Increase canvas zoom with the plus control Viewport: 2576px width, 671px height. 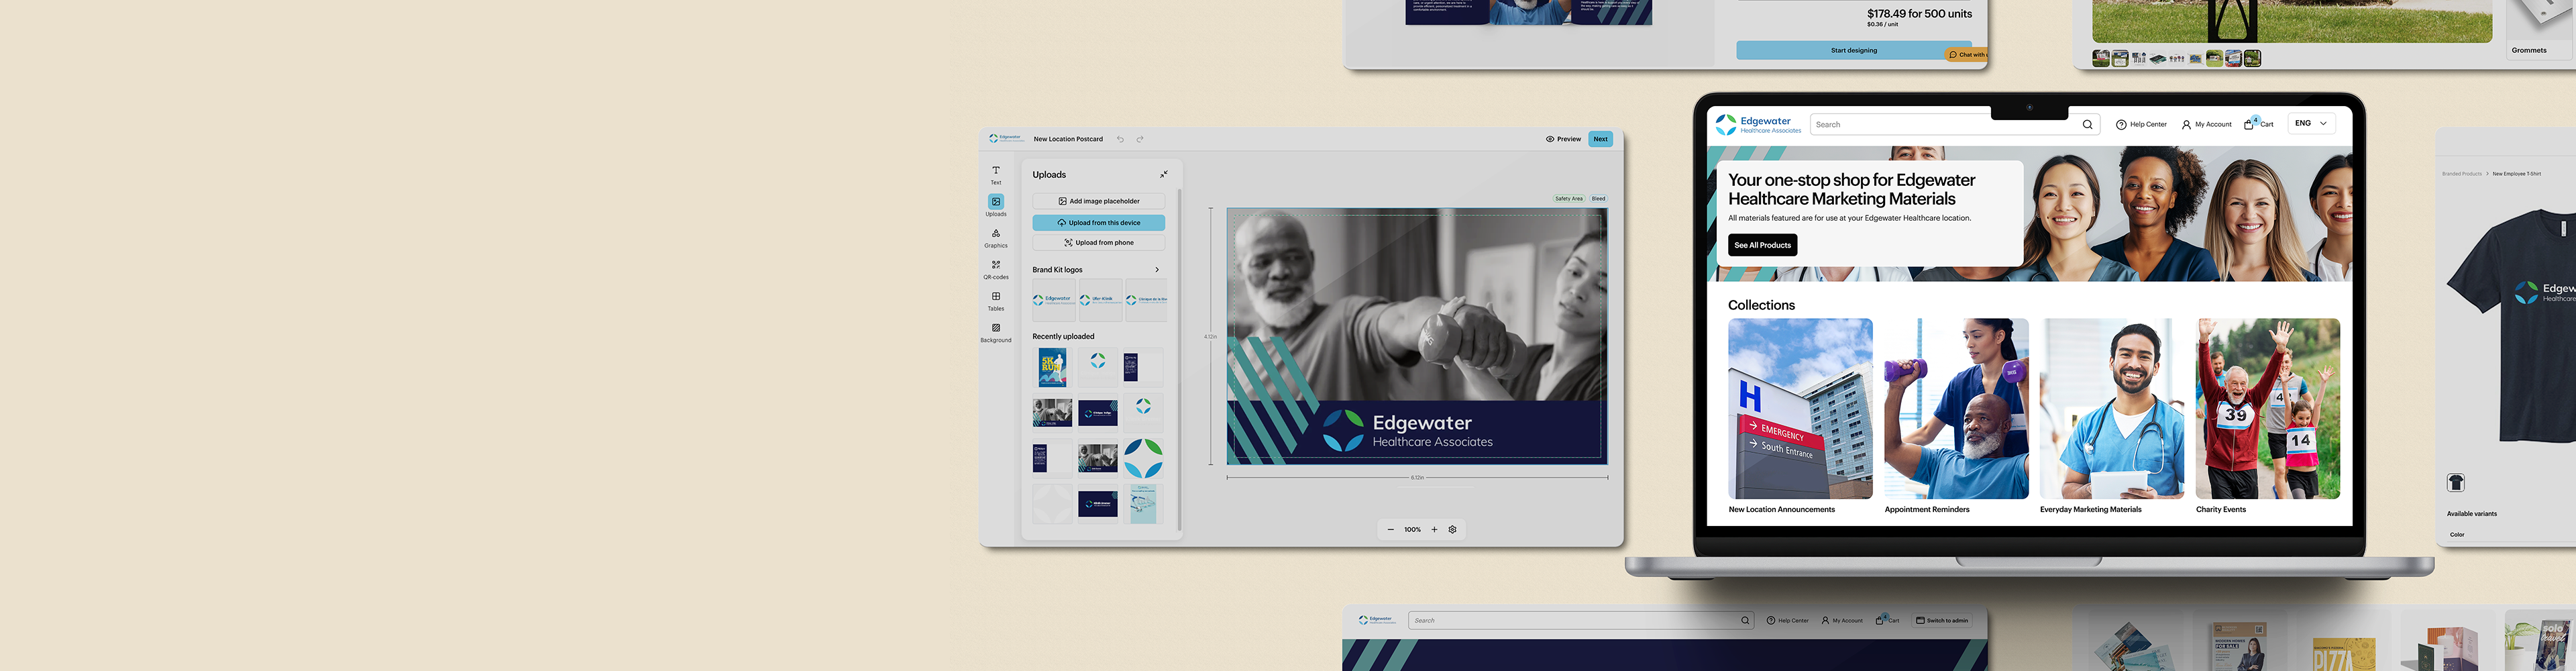[1434, 529]
